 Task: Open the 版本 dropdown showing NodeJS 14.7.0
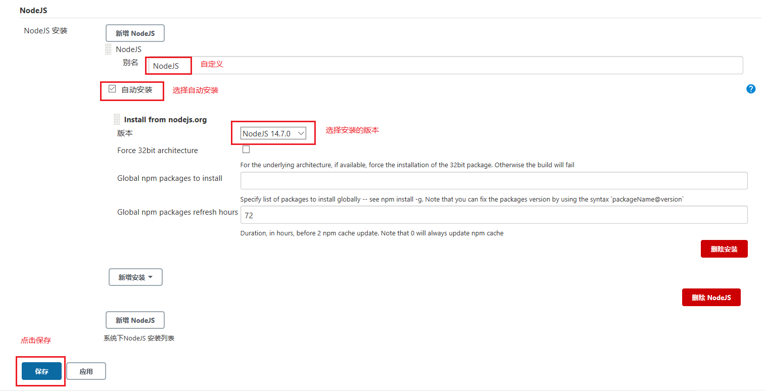click(273, 133)
